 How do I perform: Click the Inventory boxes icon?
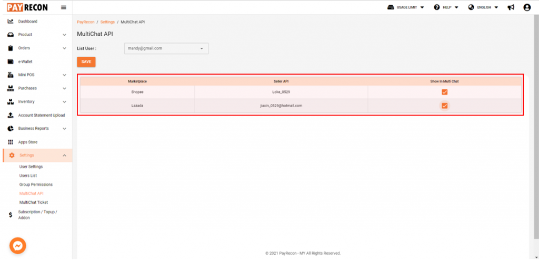[x=11, y=101]
